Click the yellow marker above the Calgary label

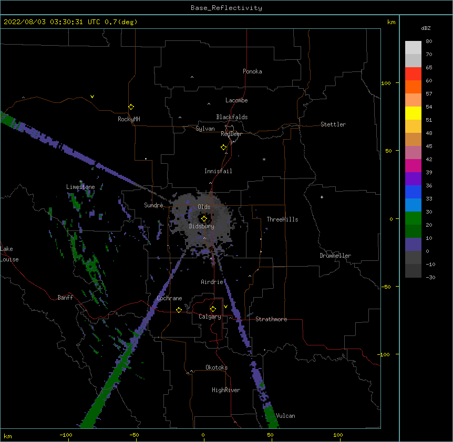point(213,309)
